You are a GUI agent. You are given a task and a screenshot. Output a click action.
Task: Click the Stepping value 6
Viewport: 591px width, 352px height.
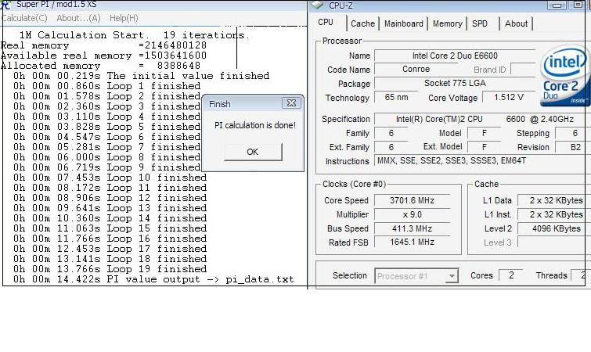click(x=573, y=133)
